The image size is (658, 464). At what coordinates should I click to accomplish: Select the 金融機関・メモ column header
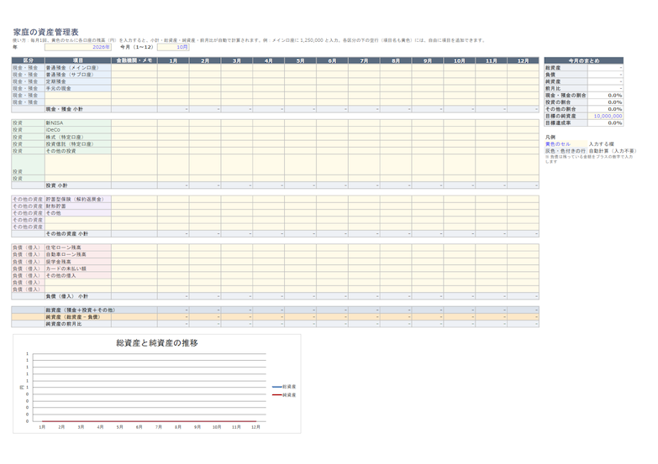click(x=134, y=60)
